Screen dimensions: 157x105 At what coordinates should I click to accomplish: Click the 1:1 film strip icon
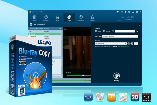point(147,97)
